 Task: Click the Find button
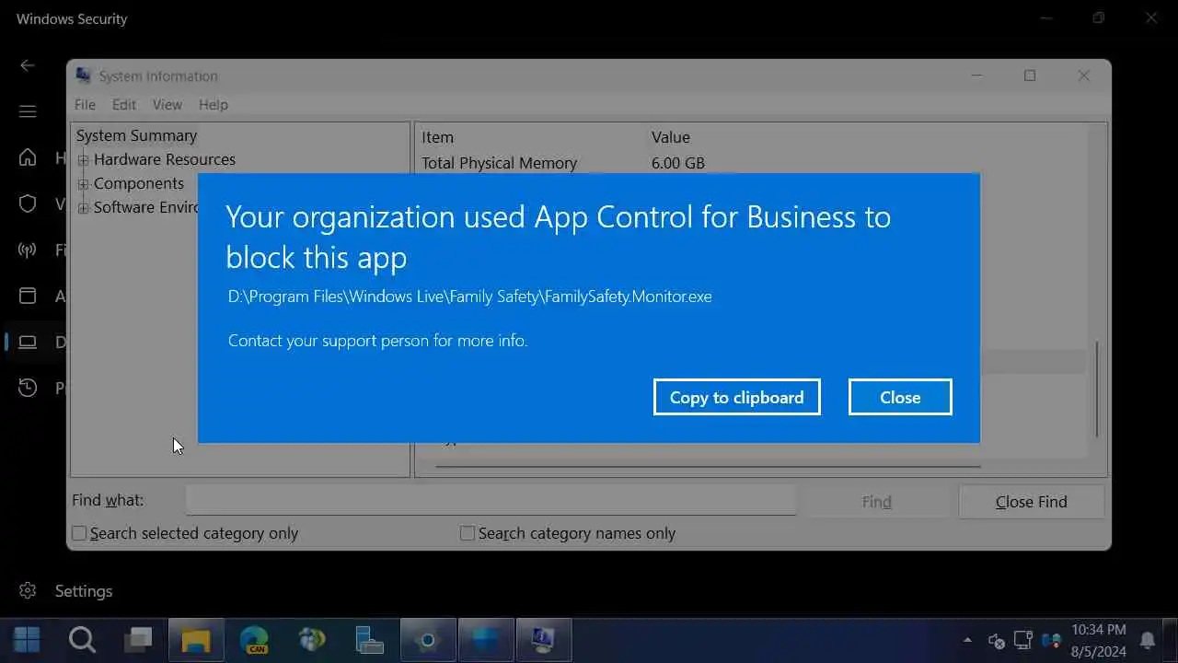[x=876, y=502]
